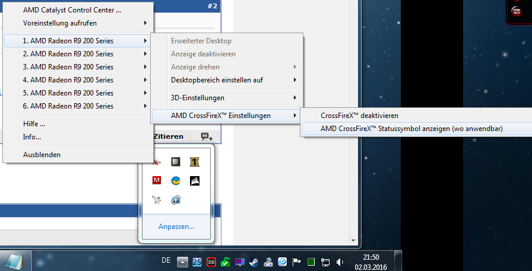The image size is (532, 271).
Task: Click the notepad icon in the taskbar
Action: point(14,262)
